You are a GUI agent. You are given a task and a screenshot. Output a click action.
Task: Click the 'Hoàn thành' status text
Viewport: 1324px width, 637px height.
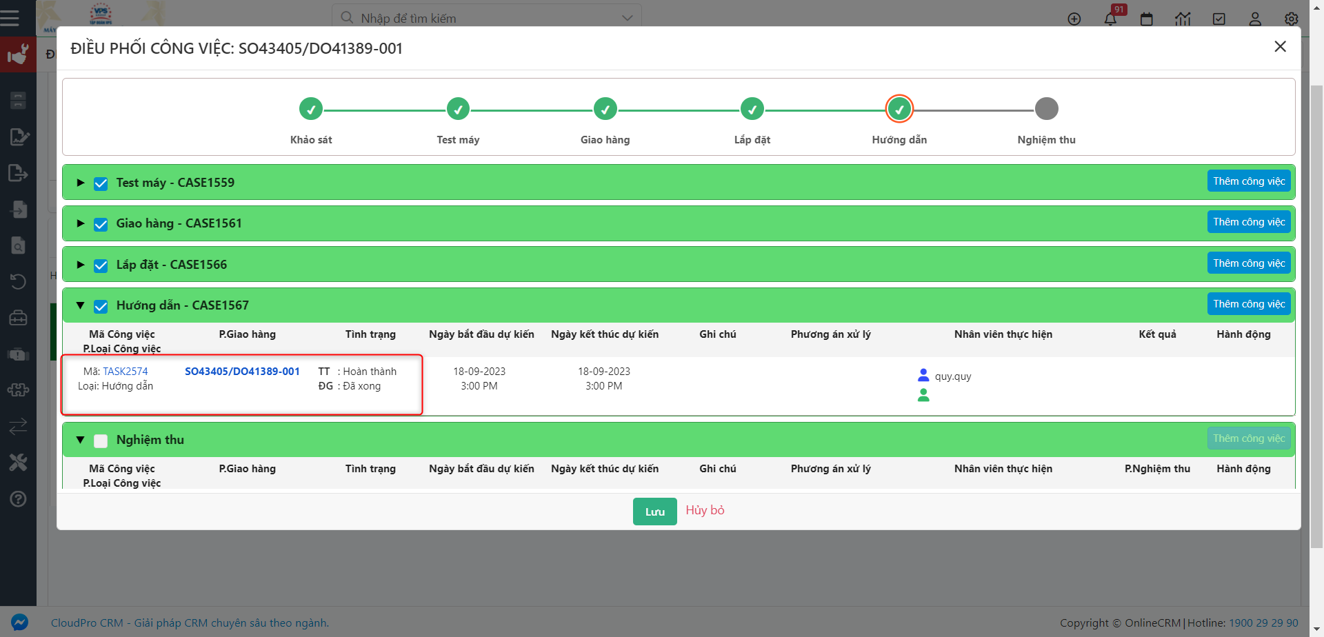pyautogui.click(x=370, y=372)
